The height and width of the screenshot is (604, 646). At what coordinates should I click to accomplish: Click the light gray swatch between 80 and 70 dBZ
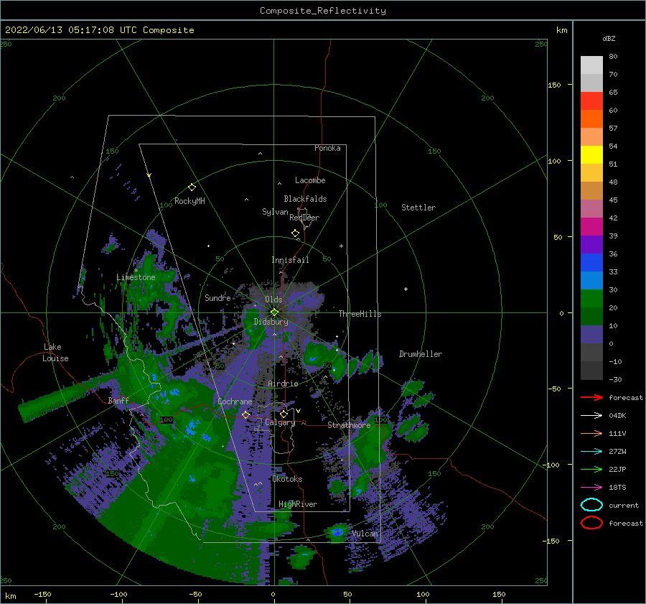point(591,65)
